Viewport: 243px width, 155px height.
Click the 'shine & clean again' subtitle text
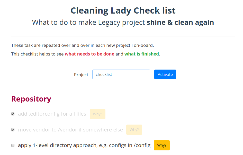tap(181, 23)
